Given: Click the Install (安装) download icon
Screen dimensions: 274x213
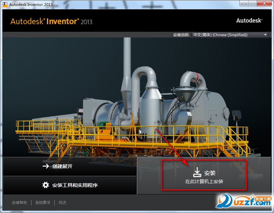Looking at the screenshot, I should (x=197, y=172).
